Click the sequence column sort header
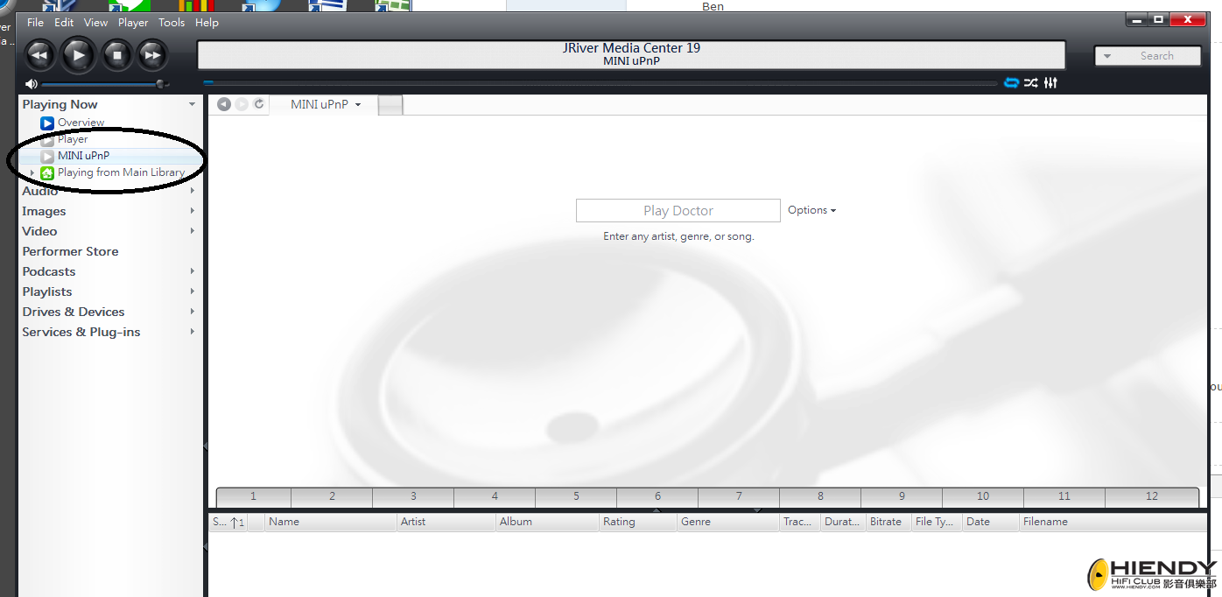Image resolution: width=1222 pixels, height=597 pixels. click(228, 522)
